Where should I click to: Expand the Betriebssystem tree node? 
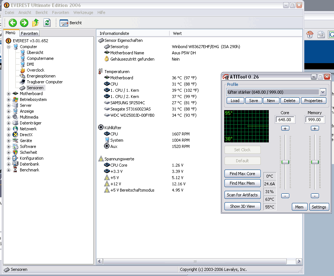coord(8,99)
